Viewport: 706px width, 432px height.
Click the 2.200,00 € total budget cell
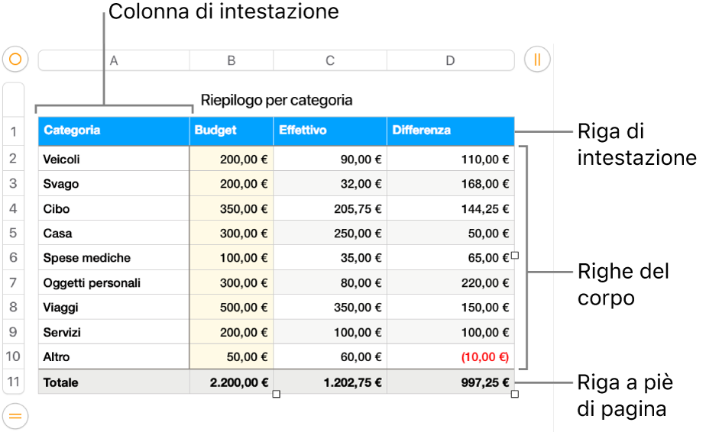[x=232, y=382]
